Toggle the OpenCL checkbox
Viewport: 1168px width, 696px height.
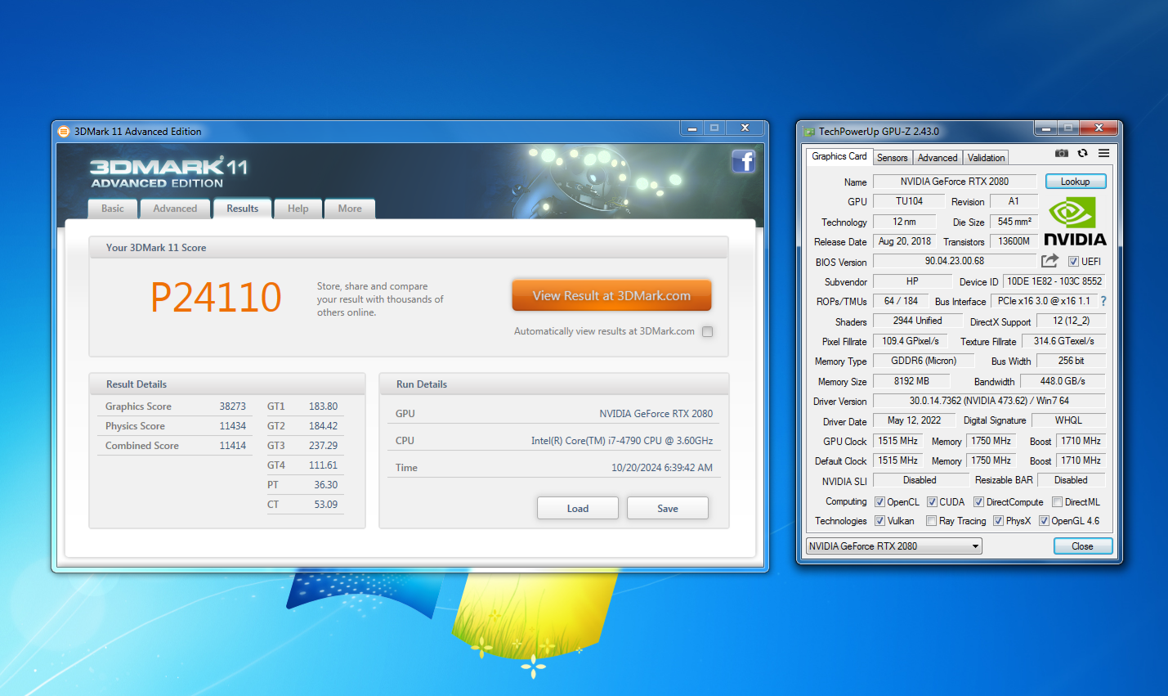click(880, 502)
